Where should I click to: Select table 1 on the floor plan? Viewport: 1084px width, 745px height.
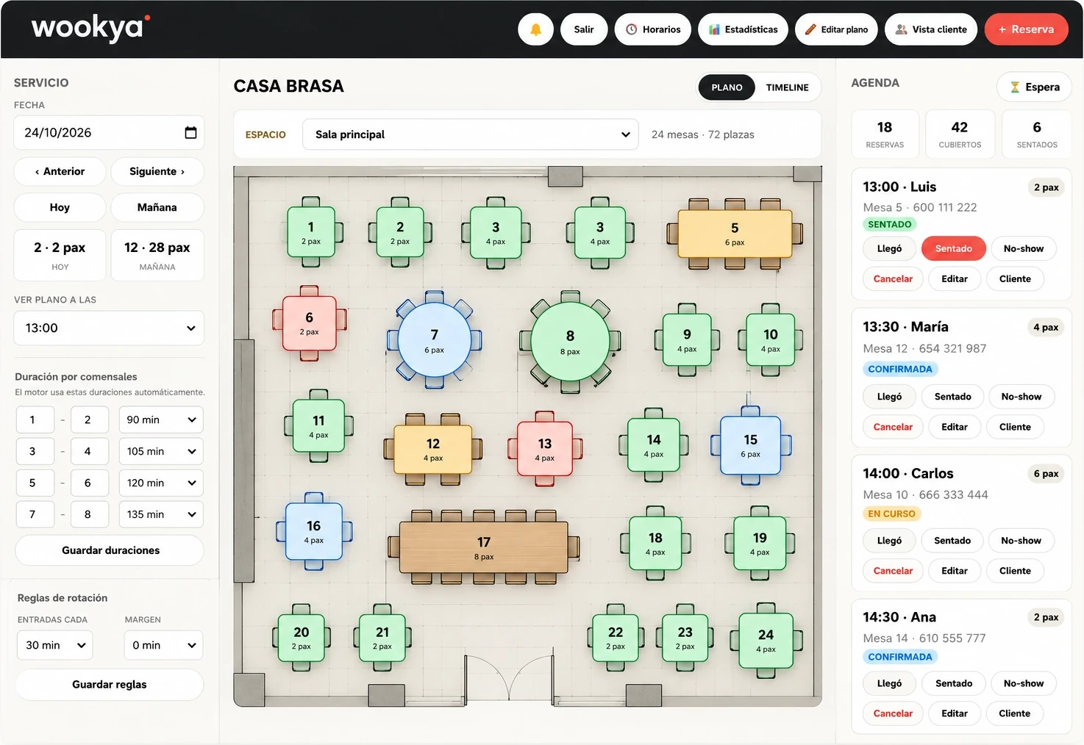tap(311, 232)
